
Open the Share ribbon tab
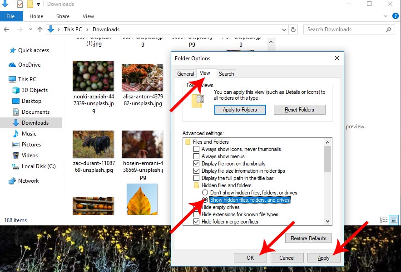point(63,16)
